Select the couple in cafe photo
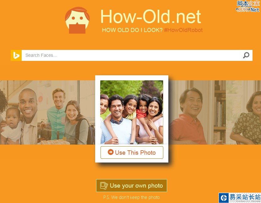The width and height of the screenshot is (261, 203). pyautogui.click(x=66, y=112)
